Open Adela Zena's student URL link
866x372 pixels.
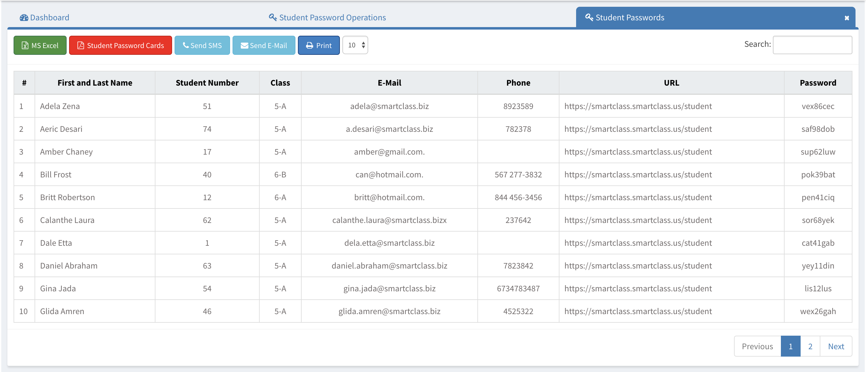[x=638, y=107]
